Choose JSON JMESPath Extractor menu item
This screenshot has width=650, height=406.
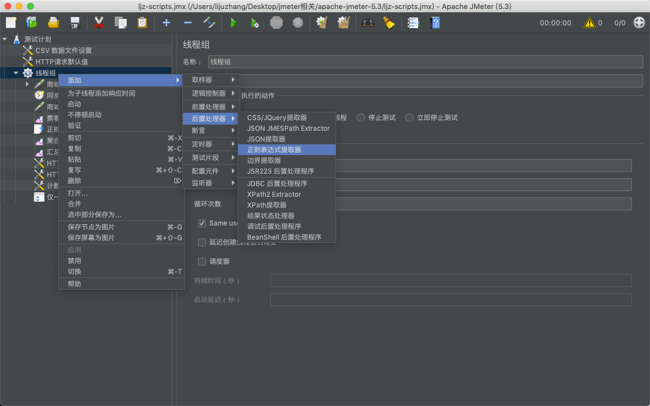pyautogui.click(x=287, y=128)
